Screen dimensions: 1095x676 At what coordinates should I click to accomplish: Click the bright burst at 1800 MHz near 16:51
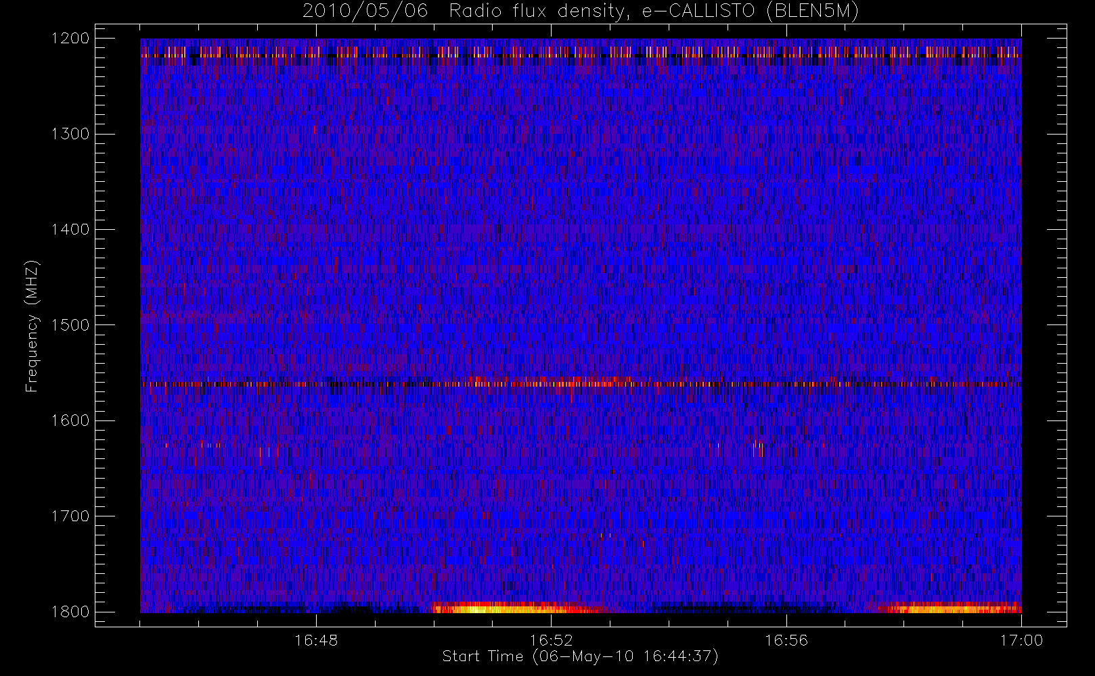pos(518,608)
